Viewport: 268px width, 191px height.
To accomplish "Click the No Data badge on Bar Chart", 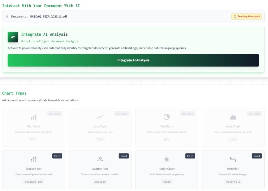I will click(x=55, y=114).
